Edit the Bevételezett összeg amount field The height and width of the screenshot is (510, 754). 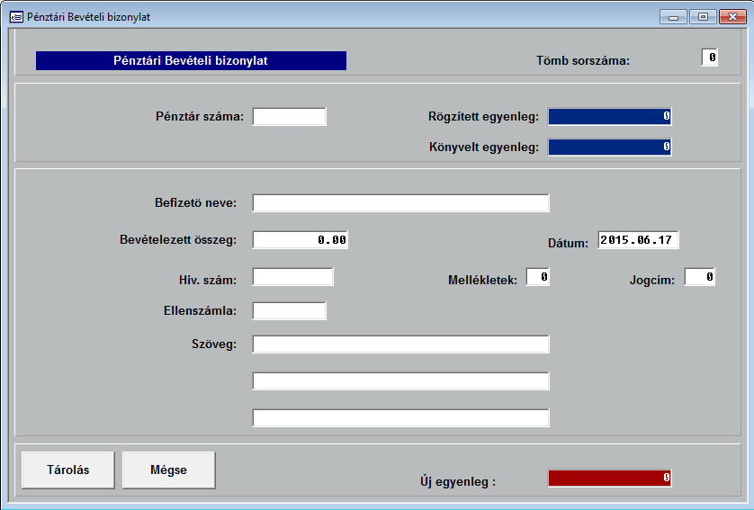click(300, 240)
